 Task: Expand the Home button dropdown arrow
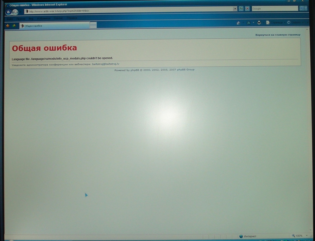243,23
